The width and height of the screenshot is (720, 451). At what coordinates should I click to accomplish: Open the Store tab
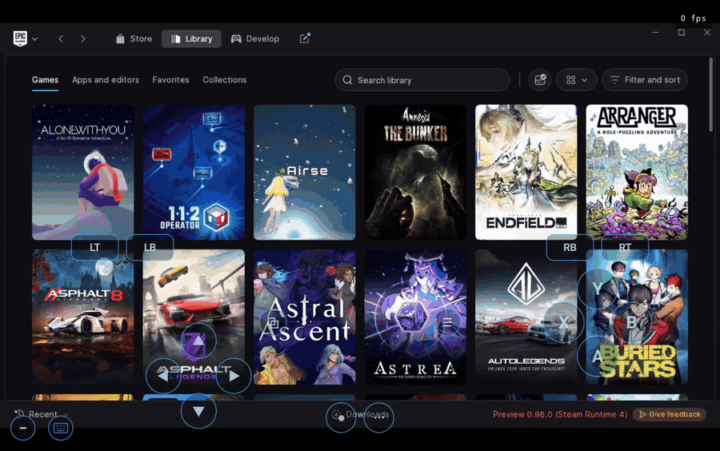134,39
